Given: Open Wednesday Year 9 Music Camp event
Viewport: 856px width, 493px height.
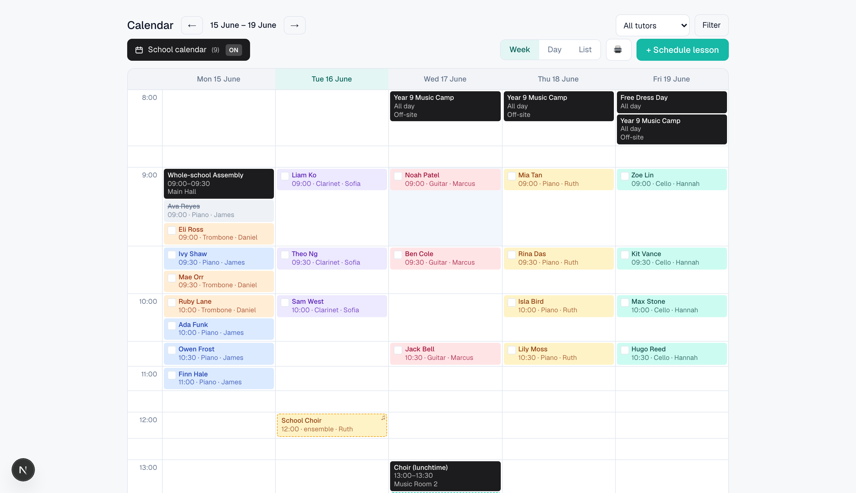Looking at the screenshot, I should (445, 106).
